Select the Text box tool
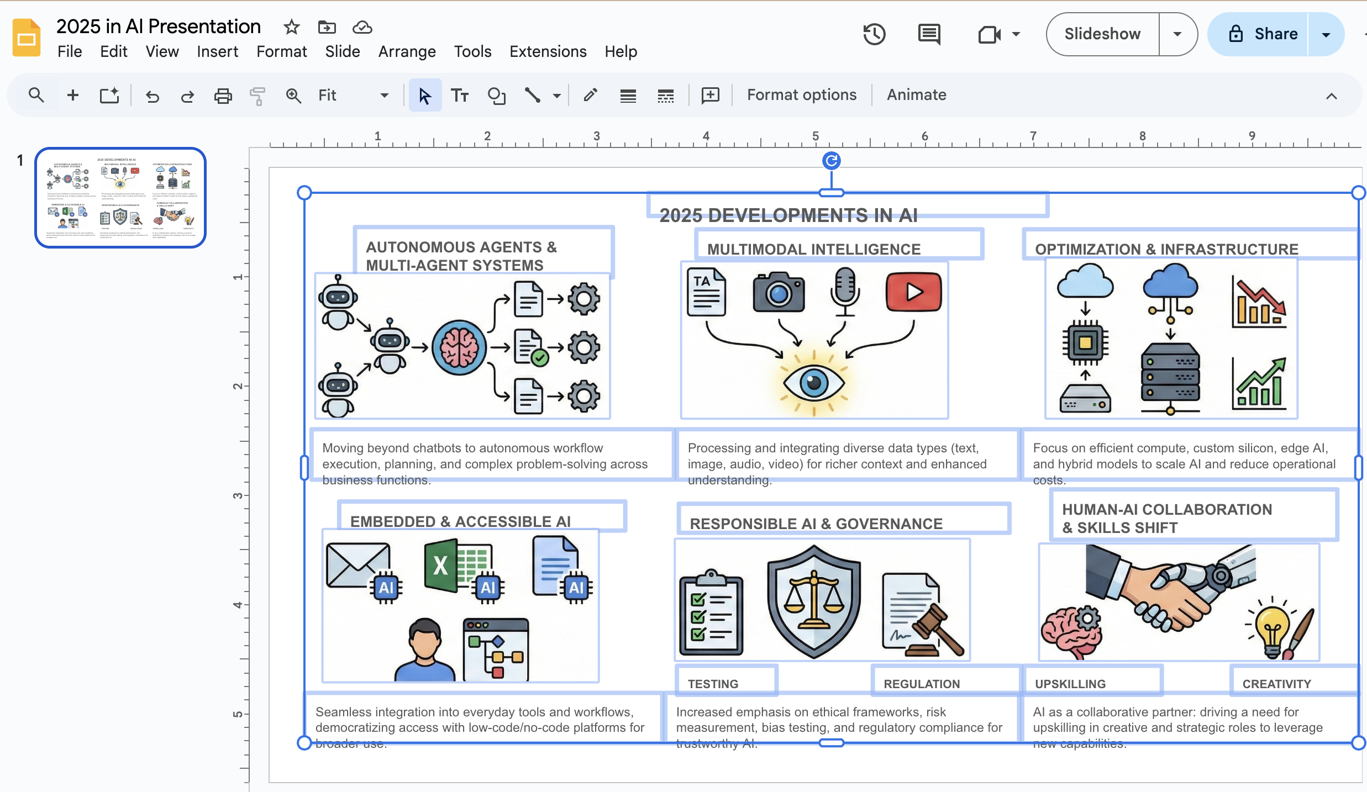 coord(460,96)
